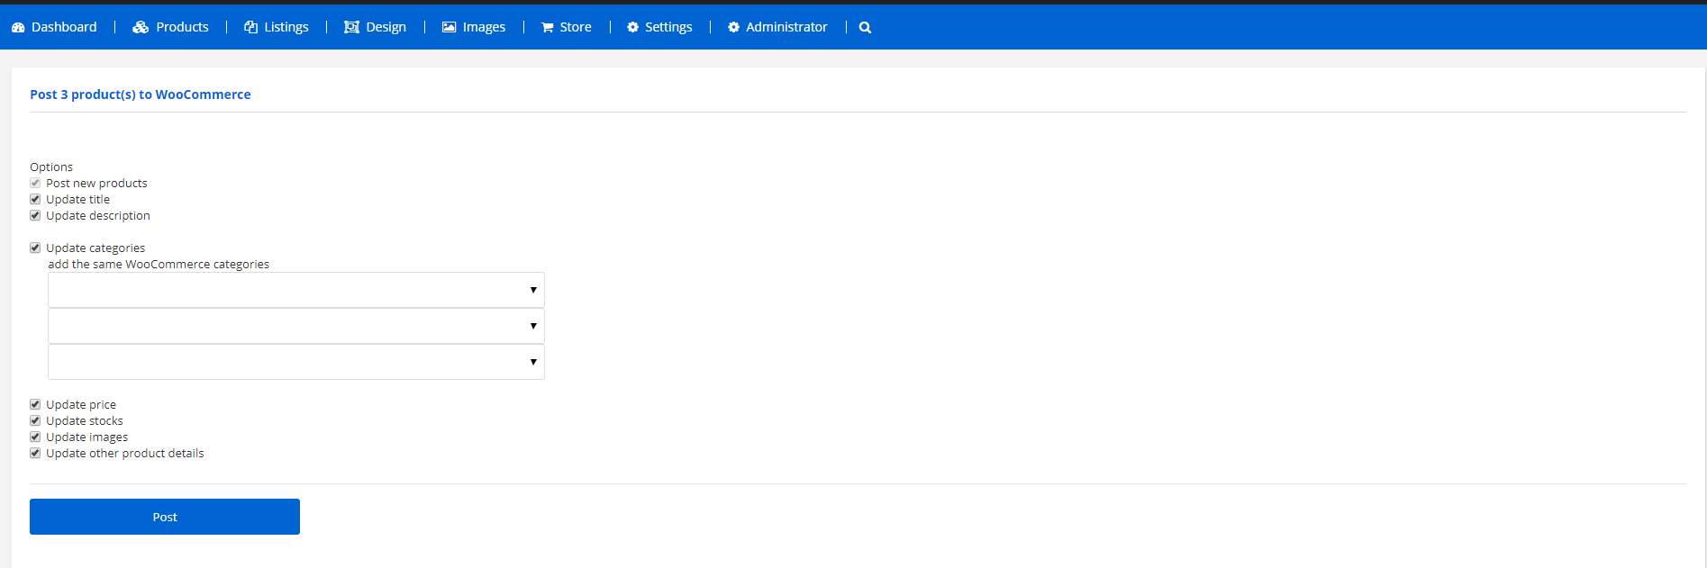
Task: Click the Dashboard gauge icon
Action: coord(18,27)
